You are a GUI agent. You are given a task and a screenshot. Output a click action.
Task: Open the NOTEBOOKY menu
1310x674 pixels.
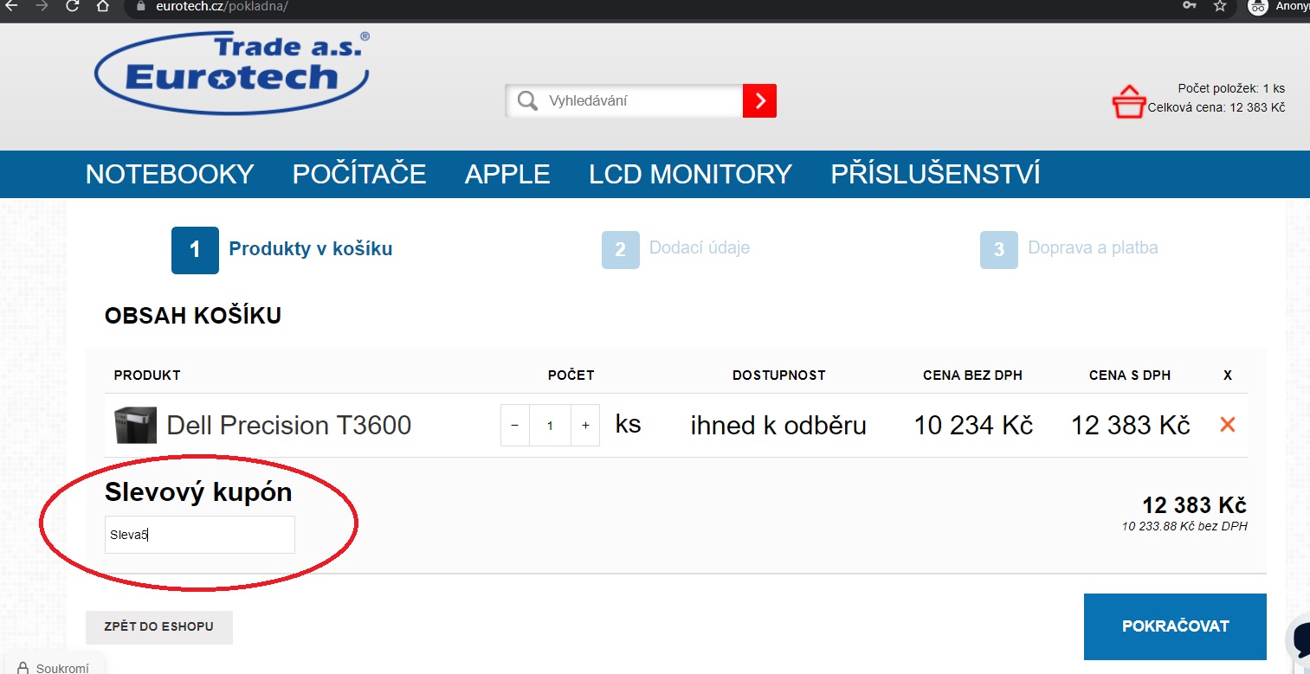[x=170, y=174]
